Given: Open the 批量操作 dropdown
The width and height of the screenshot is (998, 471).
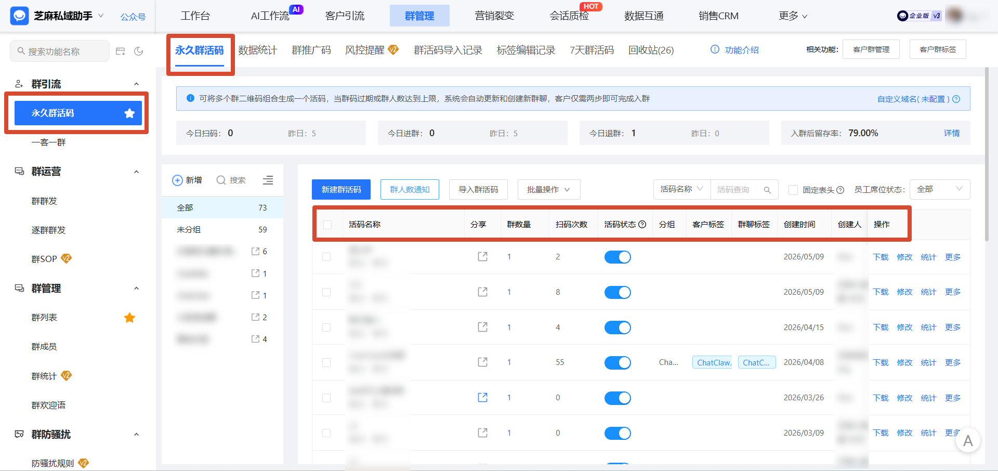Looking at the screenshot, I should pyautogui.click(x=549, y=190).
